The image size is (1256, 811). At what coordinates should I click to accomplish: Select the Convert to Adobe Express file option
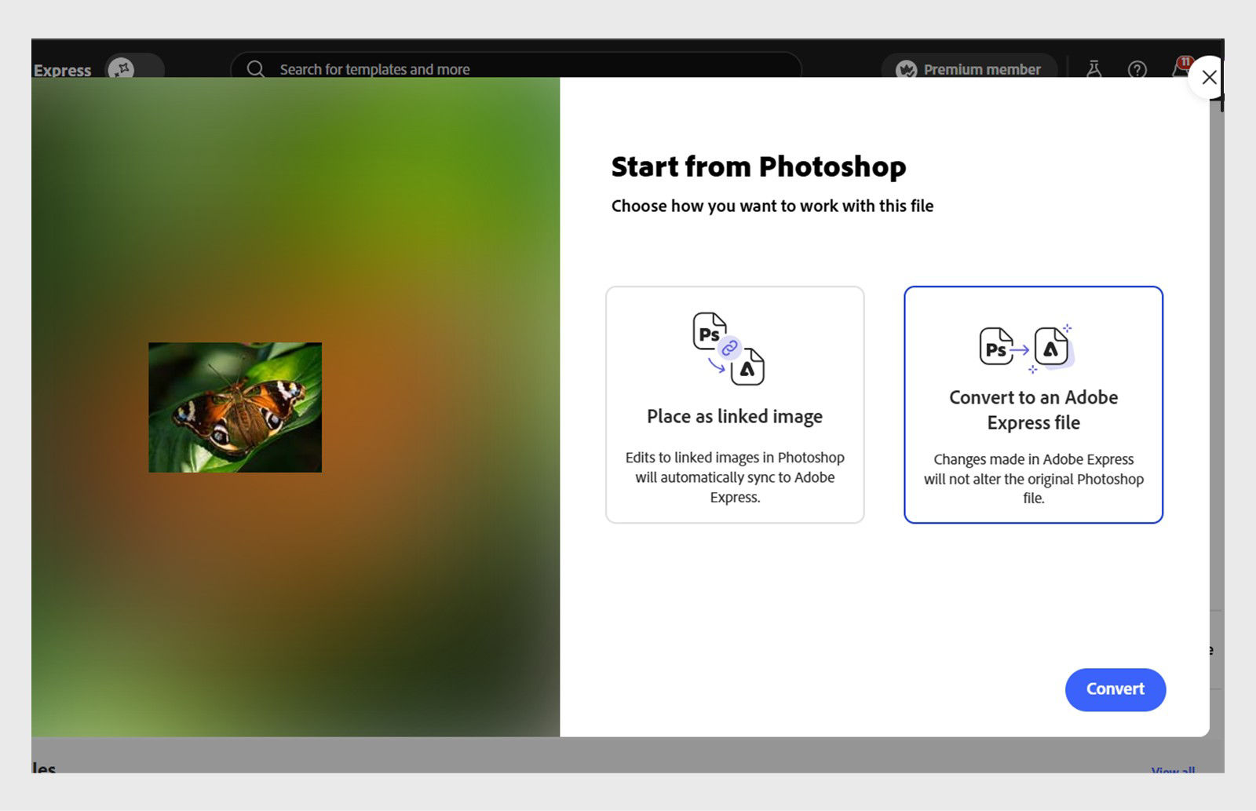coord(1033,404)
